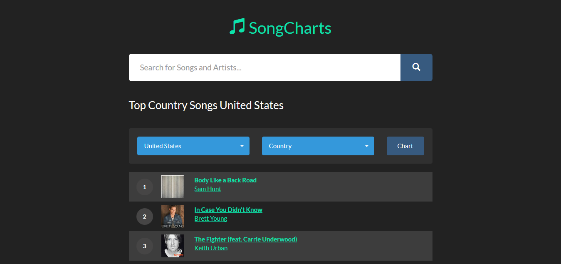Click the music note logo icon

click(237, 27)
